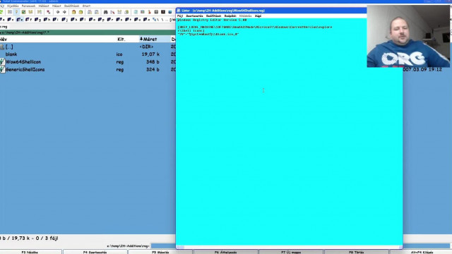Go forward with the right arrow icon
The image size is (452, 254).
coord(64,12)
